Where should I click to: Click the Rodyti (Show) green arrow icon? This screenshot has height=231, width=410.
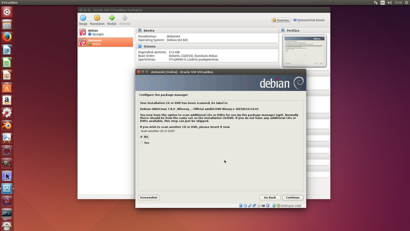111,18
